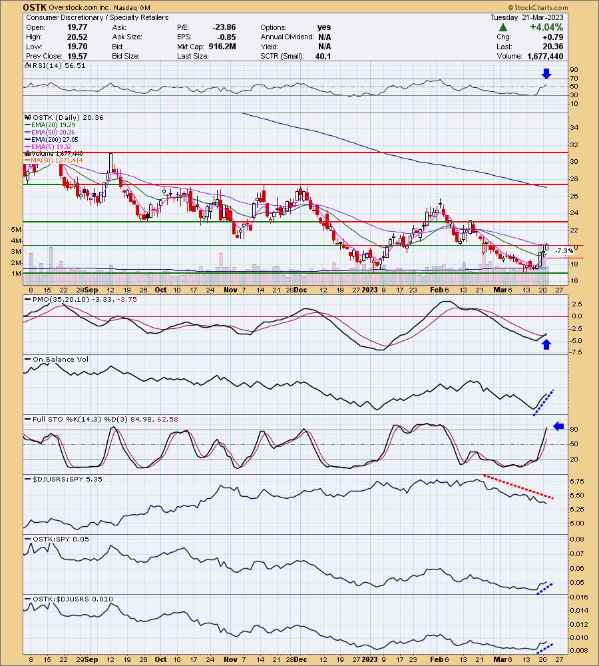Select the Overstock.com Inc. company name
This screenshot has height=666, width=599.
click(x=79, y=7)
